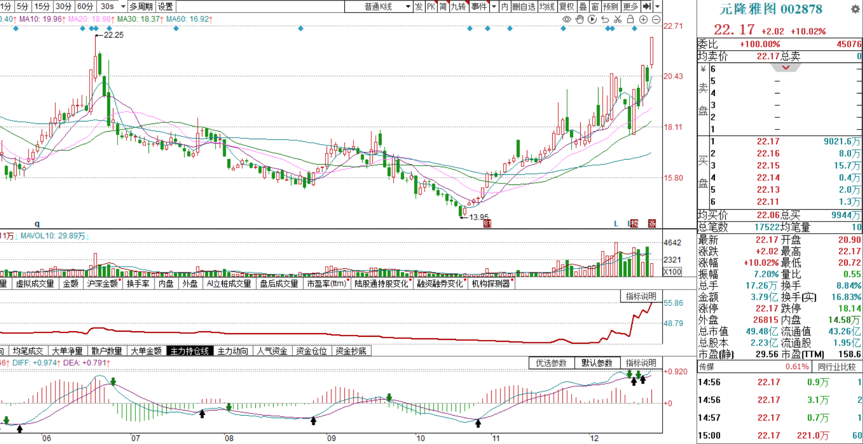Click the red 涨 marker icon

(652, 224)
